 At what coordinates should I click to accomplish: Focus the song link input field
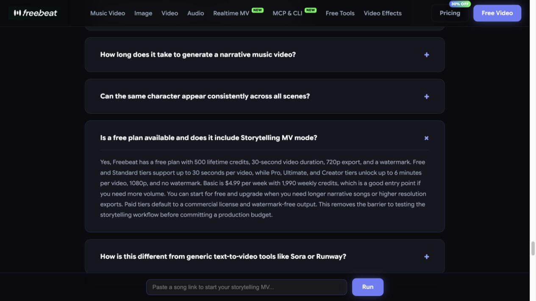point(247,287)
